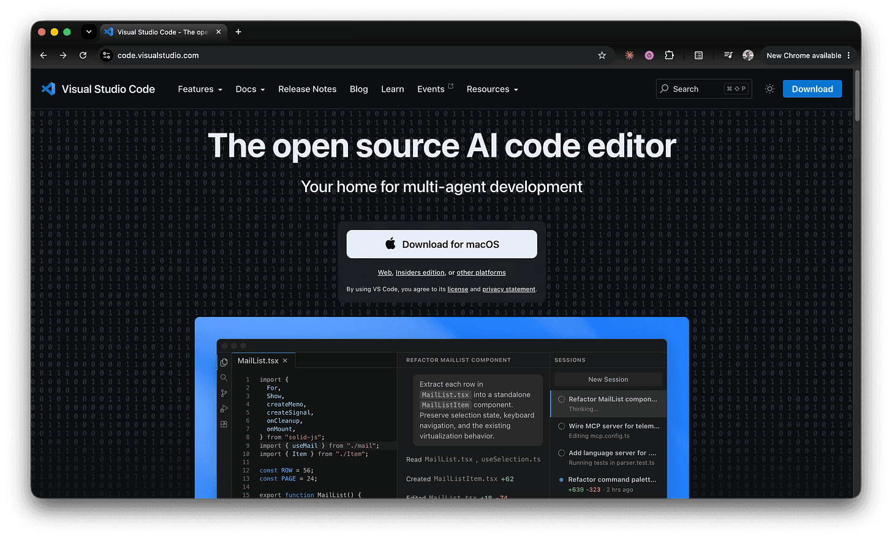Click the SESSIONS panel header

click(x=570, y=360)
